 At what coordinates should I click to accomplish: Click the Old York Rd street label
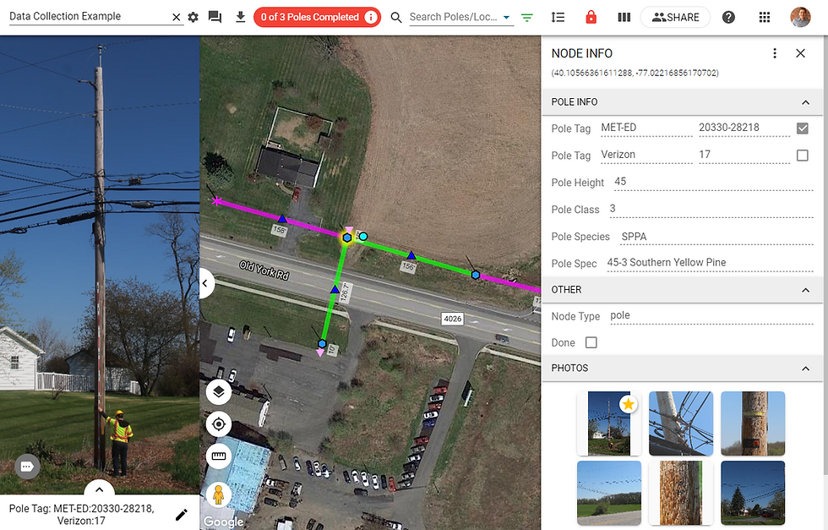tap(264, 270)
